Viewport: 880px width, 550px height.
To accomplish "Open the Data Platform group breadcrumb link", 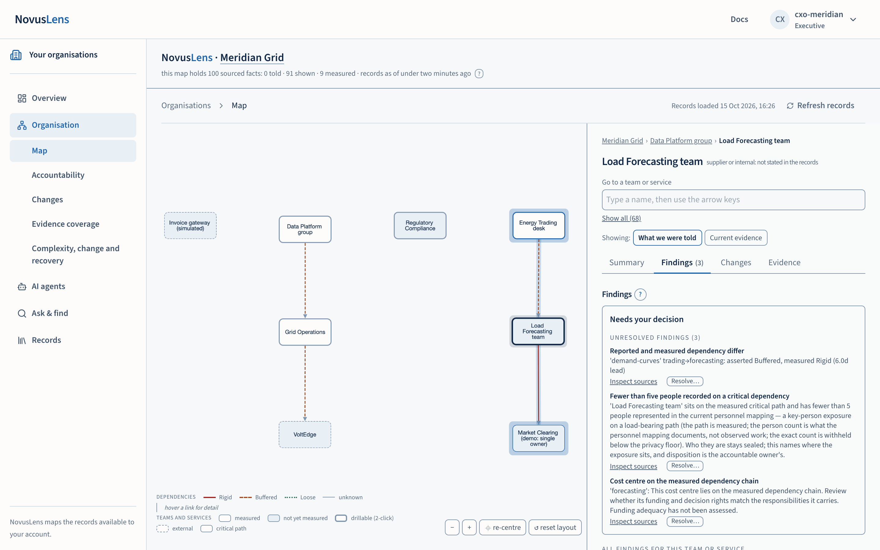I will pos(681,141).
